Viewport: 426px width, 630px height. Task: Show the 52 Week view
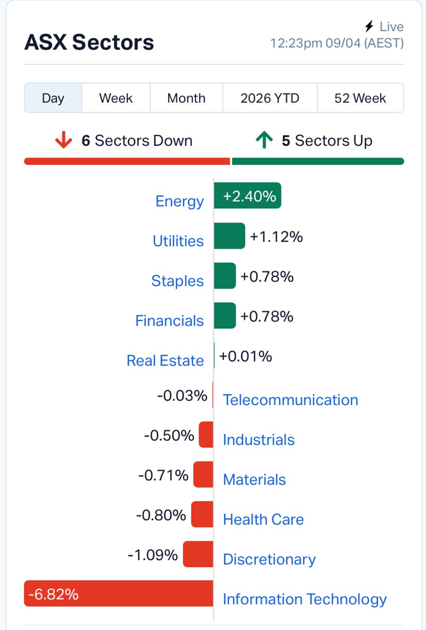[x=360, y=98]
